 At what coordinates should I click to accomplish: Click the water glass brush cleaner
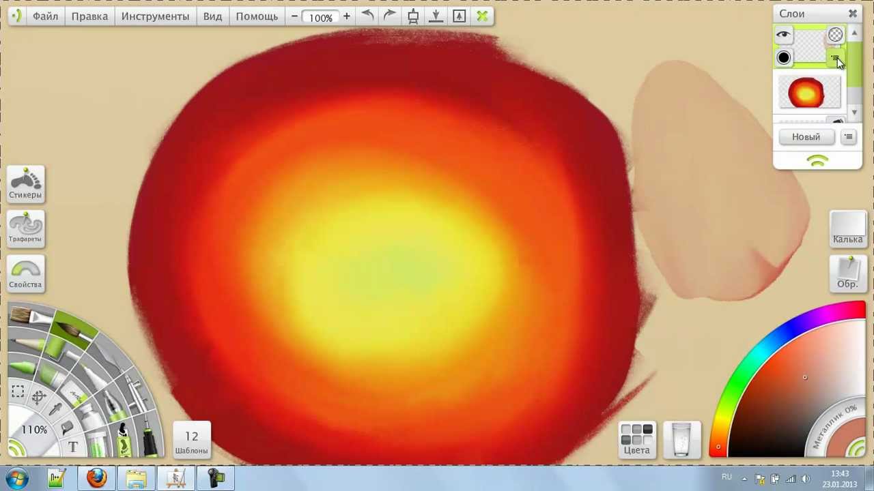[x=681, y=439]
